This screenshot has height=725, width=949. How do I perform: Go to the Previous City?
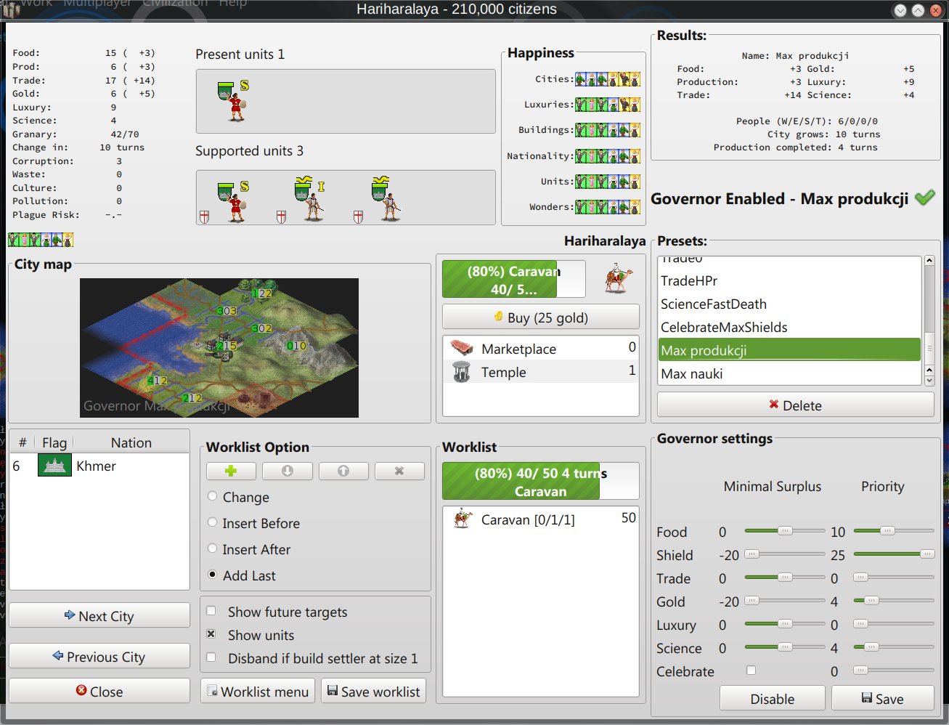tap(99, 657)
